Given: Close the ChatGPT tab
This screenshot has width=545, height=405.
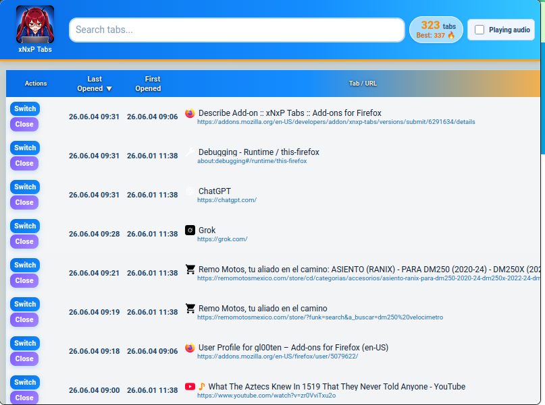Looking at the screenshot, I should (x=24, y=202).
